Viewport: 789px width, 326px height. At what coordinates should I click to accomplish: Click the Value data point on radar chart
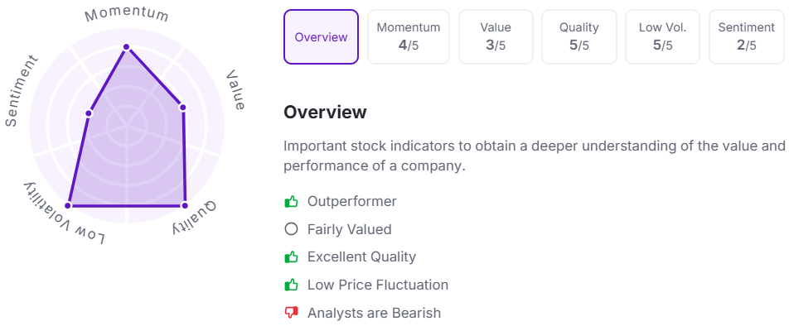182,107
